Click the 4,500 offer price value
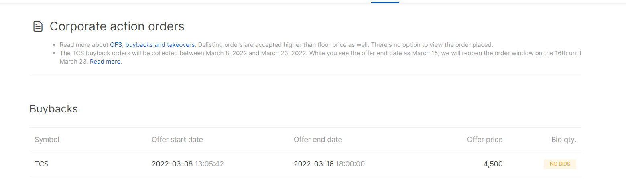Screen dimensions: 626x194 coord(493,164)
